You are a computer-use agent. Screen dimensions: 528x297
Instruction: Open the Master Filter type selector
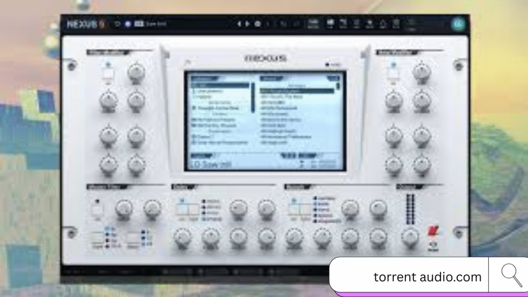97,238
